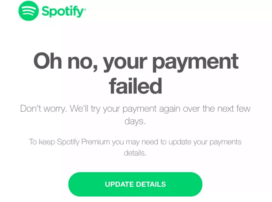Click the word 'DETAILS' on the green button
This screenshot has width=272, height=202.
point(151,184)
